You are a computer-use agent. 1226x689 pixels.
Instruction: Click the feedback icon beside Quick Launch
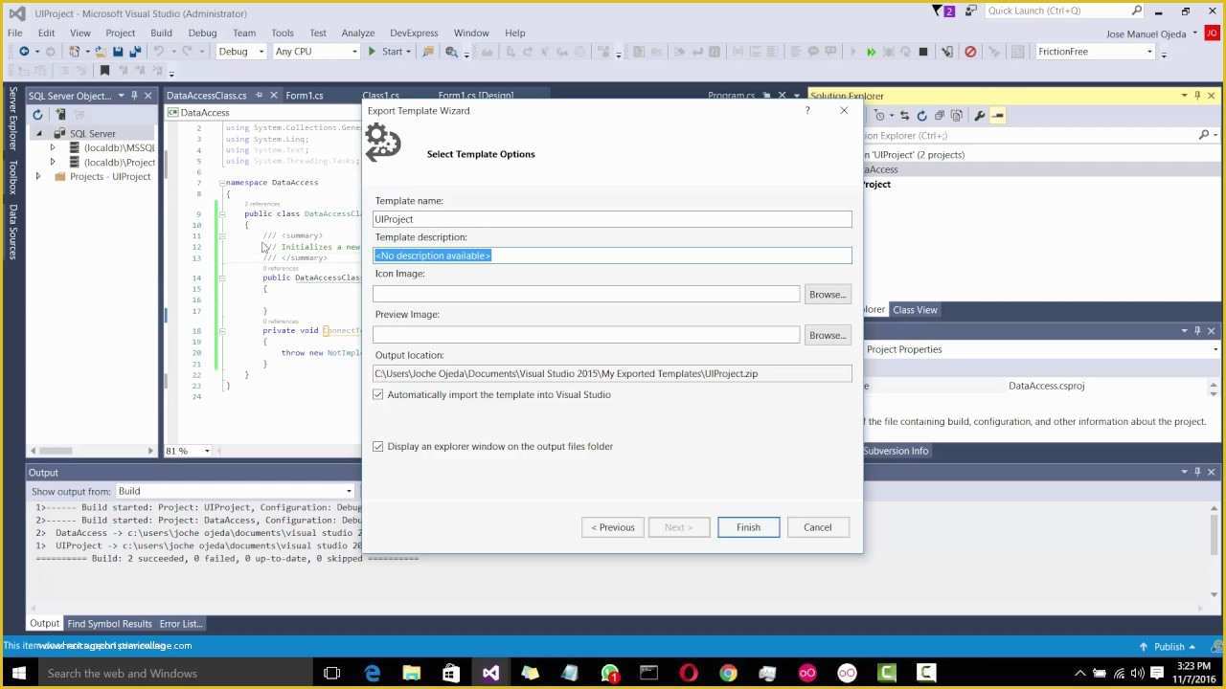[x=971, y=11]
